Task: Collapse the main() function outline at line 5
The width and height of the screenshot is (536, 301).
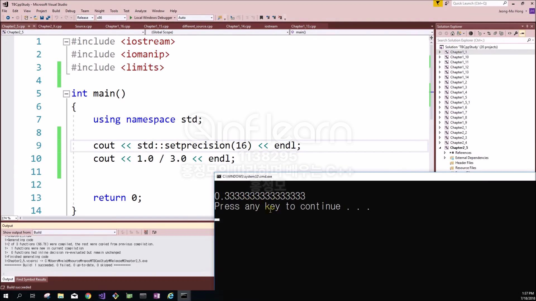Action: click(x=66, y=94)
